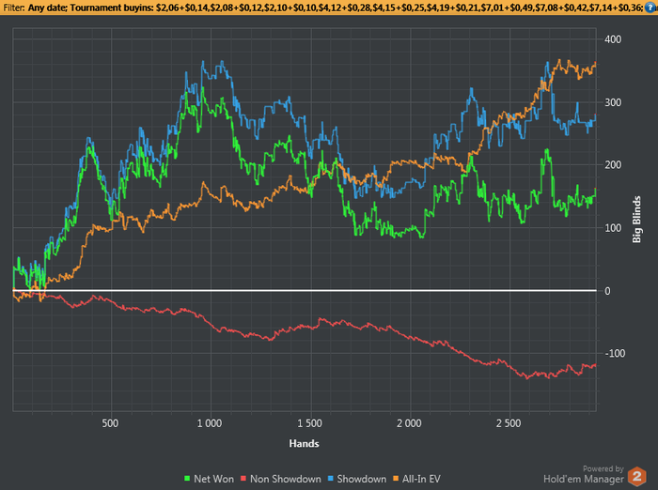Toggle the Showdown blue legend swatch
The width and height of the screenshot is (658, 490).
click(x=331, y=479)
